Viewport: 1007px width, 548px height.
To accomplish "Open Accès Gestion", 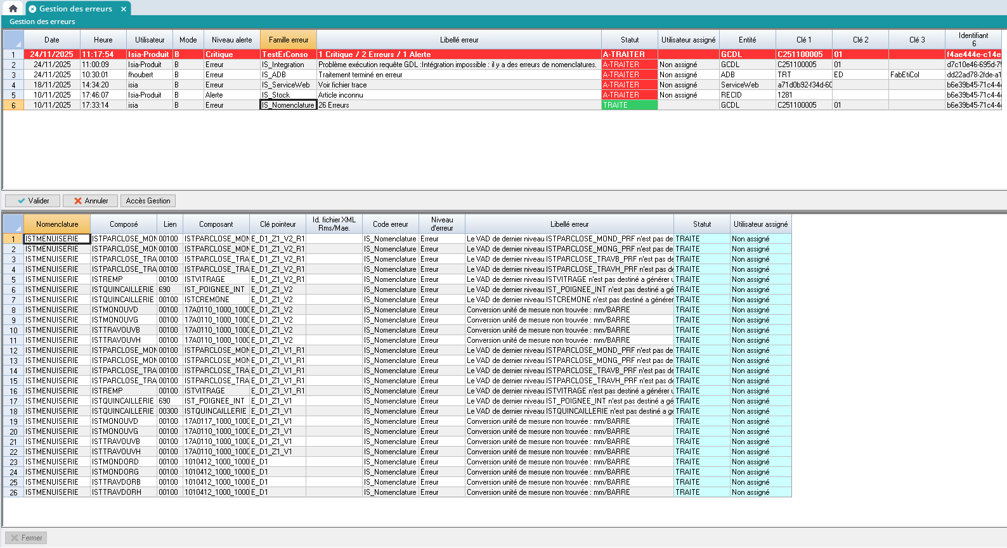I will pos(148,201).
